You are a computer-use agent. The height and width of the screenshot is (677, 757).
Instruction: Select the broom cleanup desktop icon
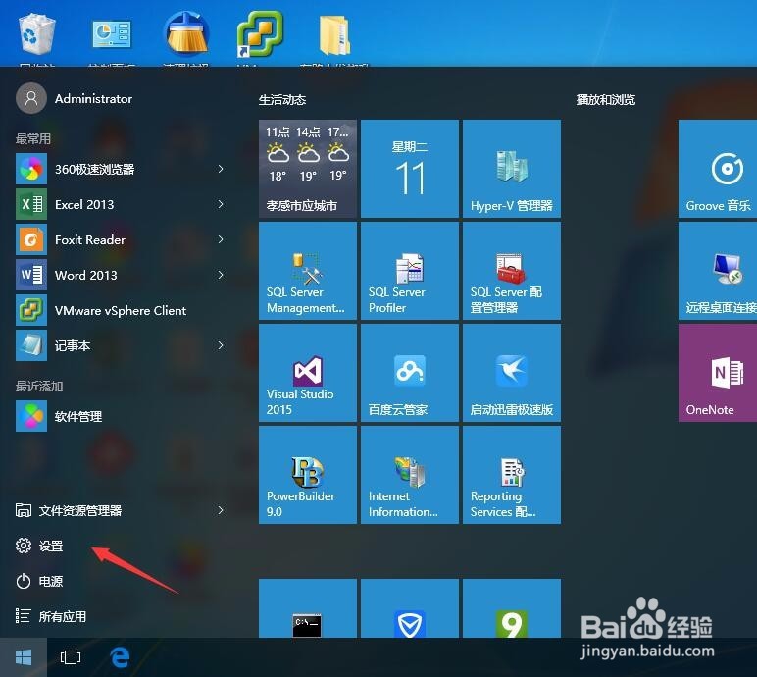point(186,38)
